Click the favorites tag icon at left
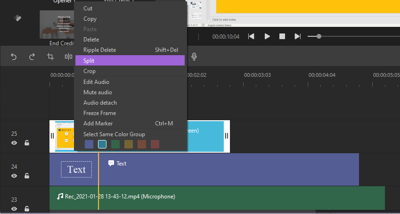Viewport: 400px width, 214px height. [x=17, y=18]
